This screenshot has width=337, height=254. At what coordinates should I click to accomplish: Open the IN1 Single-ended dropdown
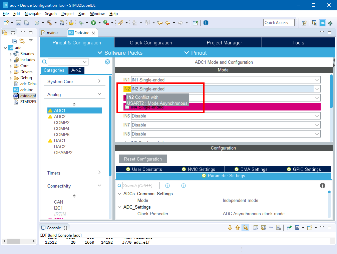(x=317, y=80)
